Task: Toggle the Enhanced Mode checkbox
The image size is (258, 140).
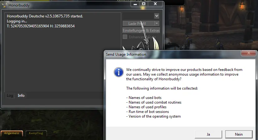Action: [125, 37]
